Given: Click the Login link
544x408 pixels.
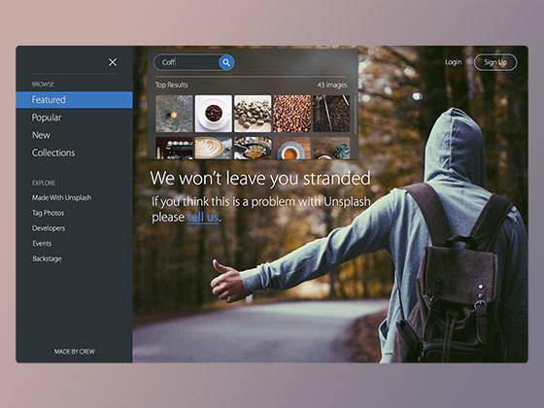Looking at the screenshot, I should pyautogui.click(x=454, y=62).
